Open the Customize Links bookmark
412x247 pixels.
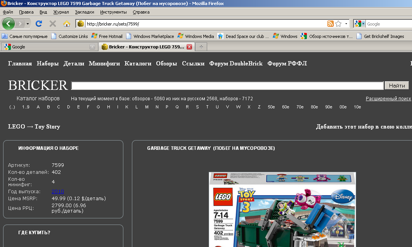pyautogui.click(x=69, y=36)
